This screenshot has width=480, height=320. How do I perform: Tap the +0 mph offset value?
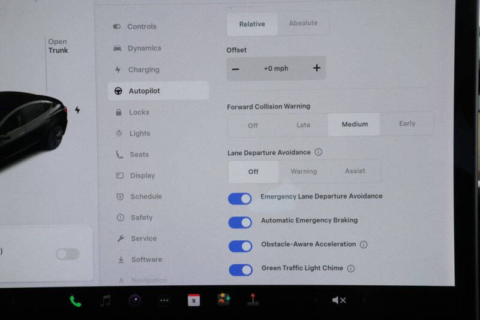tap(276, 68)
